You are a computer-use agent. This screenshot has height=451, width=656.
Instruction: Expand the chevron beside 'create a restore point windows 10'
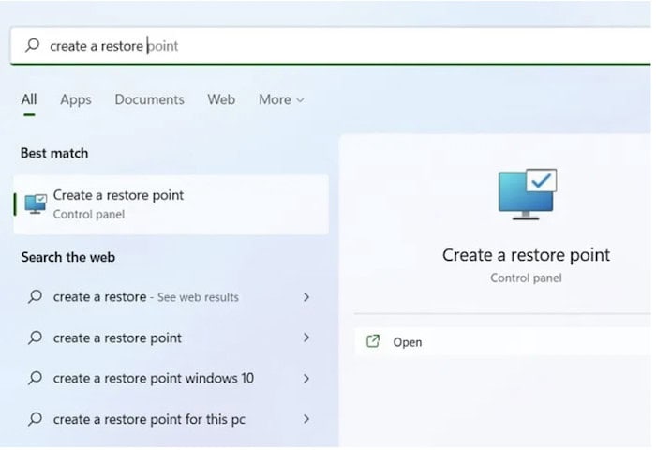point(306,378)
